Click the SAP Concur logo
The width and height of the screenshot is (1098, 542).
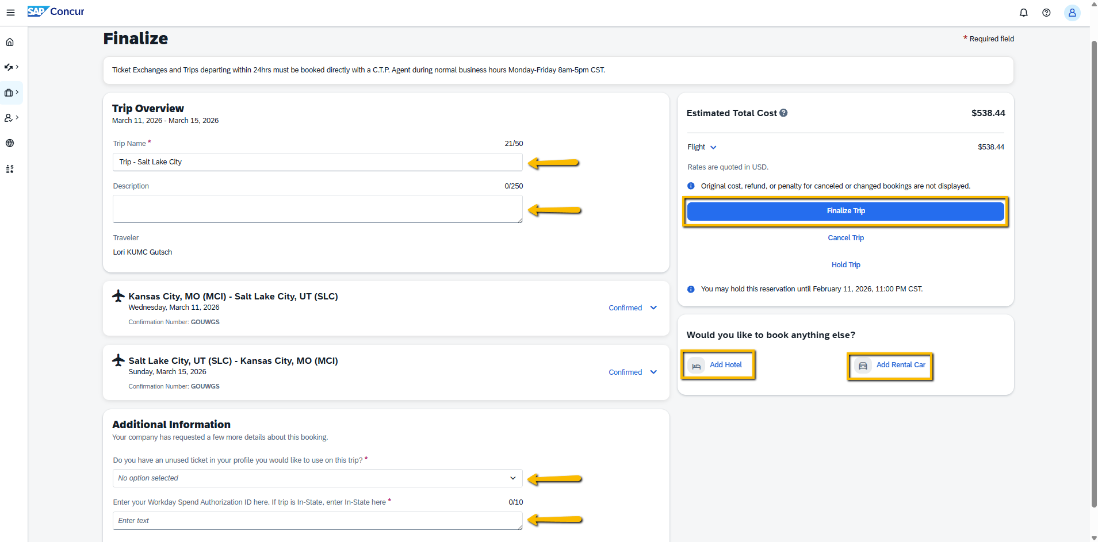(55, 11)
